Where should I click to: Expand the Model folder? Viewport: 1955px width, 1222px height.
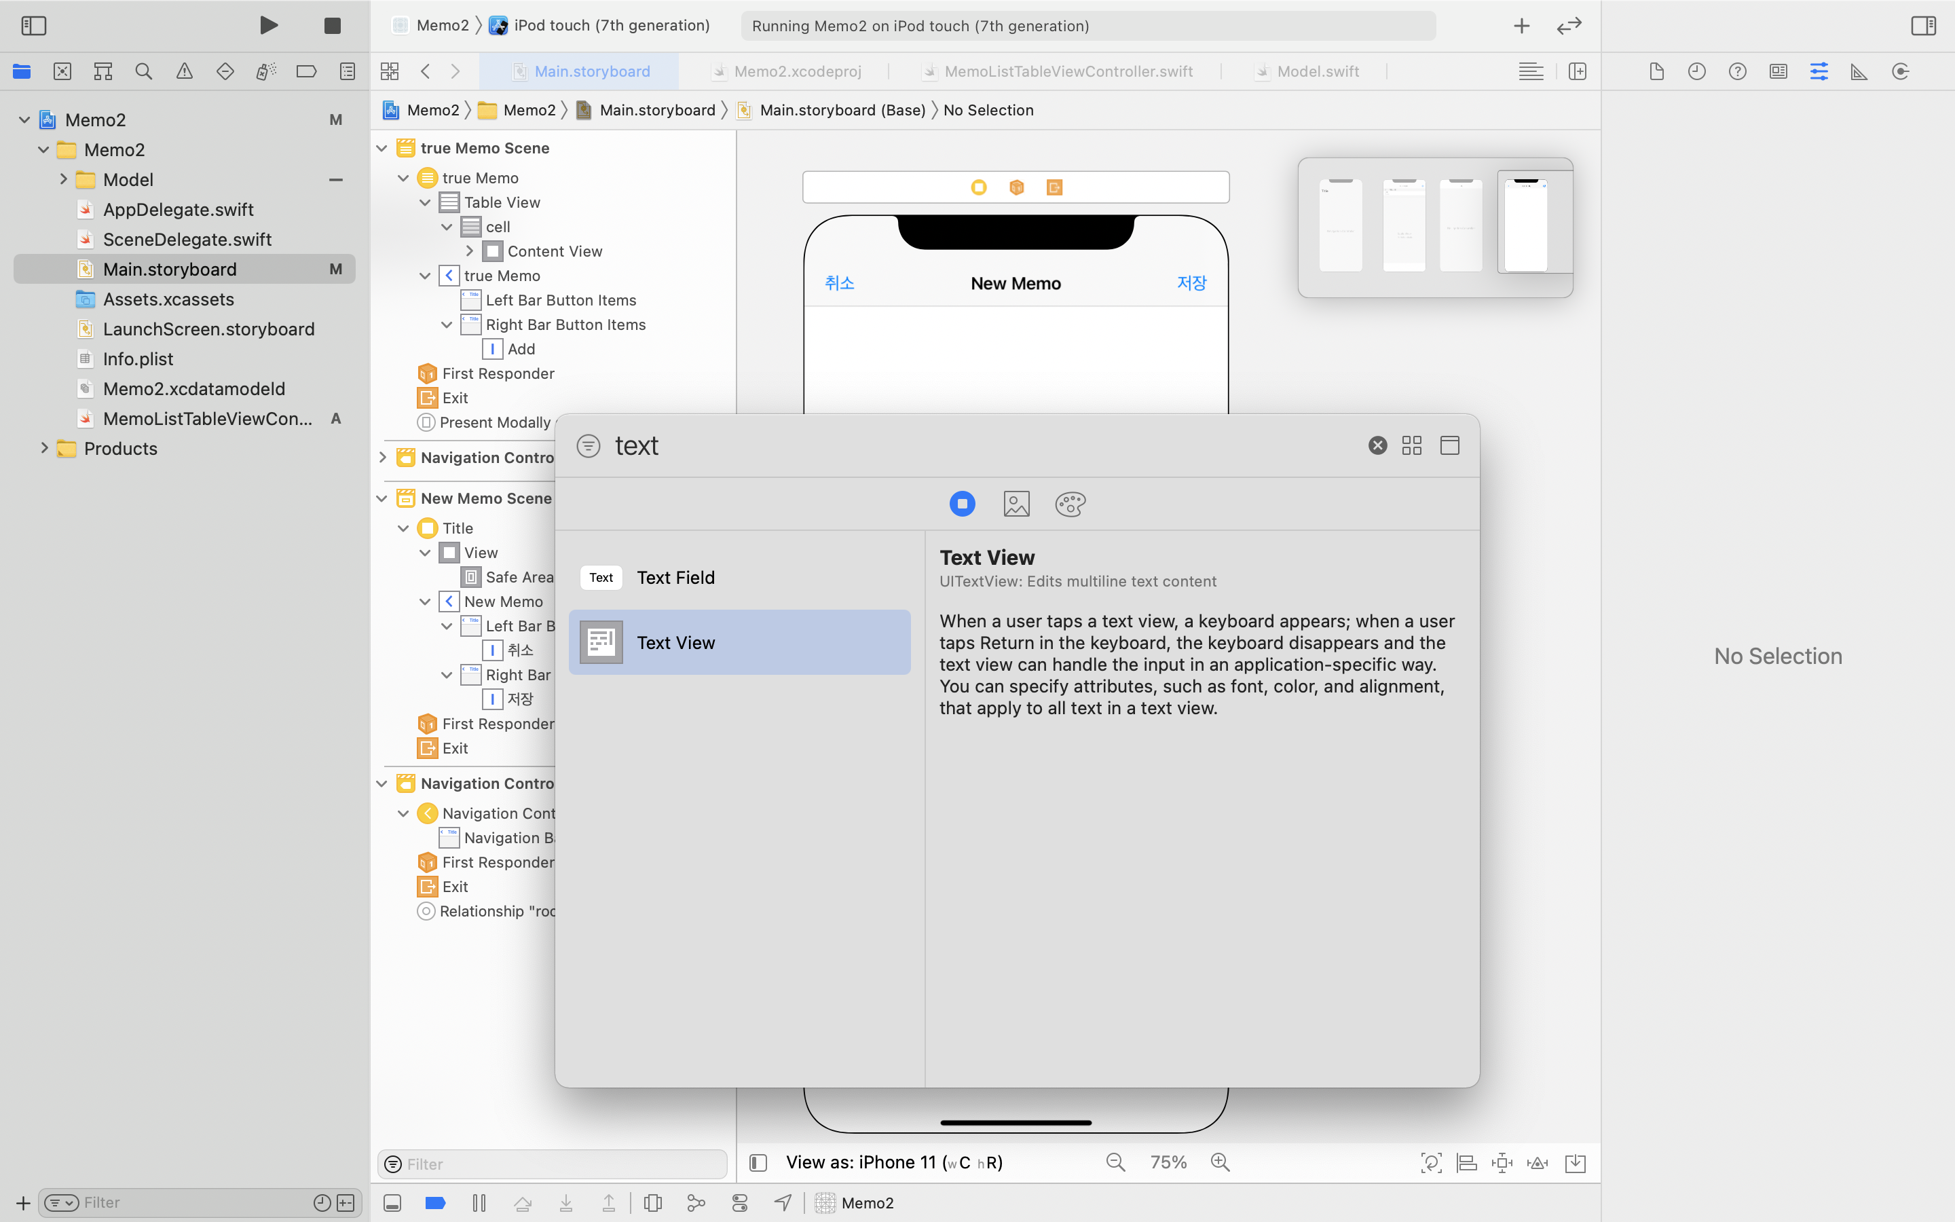click(64, 179)
